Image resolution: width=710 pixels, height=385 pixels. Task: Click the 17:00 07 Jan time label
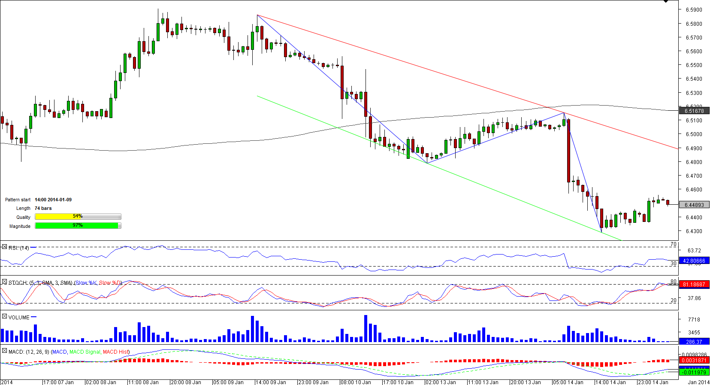coord(59,382)
